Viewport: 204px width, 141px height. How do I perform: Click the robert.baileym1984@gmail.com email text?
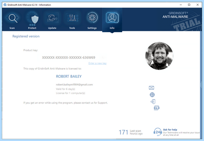click(74, 84)
